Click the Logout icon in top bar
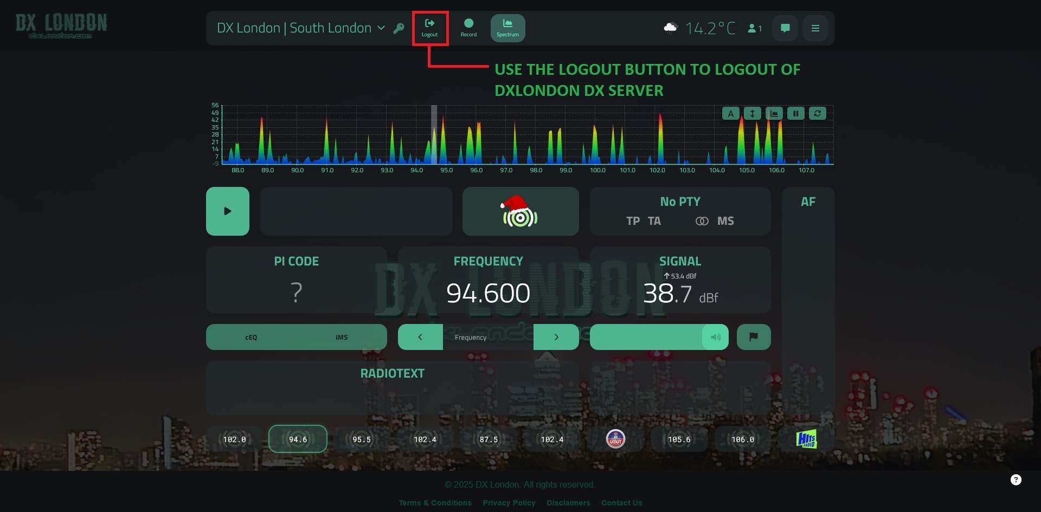The image size is (1041, 512). pos(429,28)
